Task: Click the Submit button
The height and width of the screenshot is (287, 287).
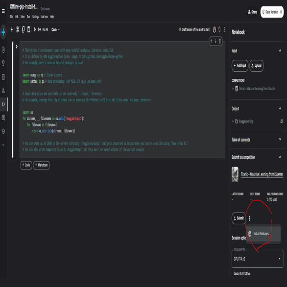Action: [x=239, y=218]
